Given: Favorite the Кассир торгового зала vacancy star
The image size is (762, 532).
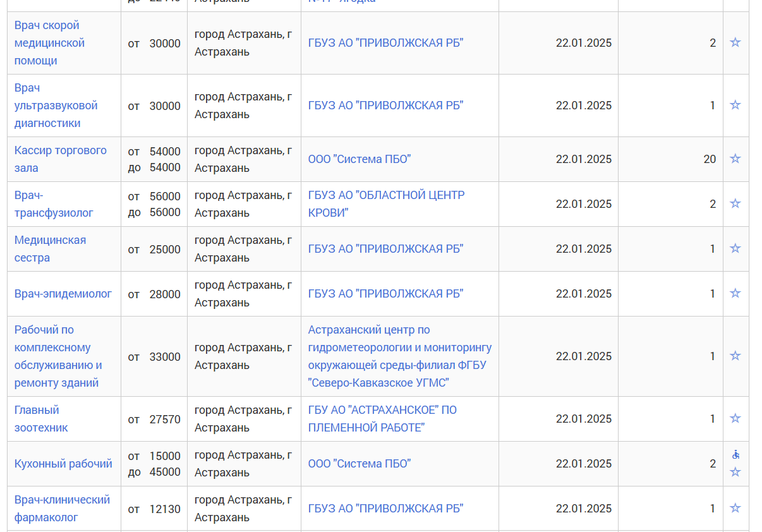Looking at the screenshot, I should [x=735, y=159].
